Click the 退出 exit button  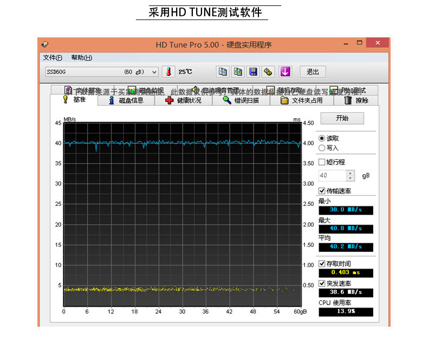[x=313, y=72]
